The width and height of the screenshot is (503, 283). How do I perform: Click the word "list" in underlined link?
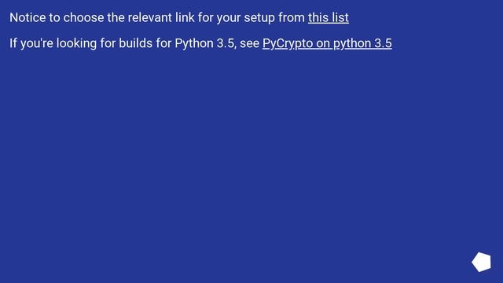click(x=340, y=17)
